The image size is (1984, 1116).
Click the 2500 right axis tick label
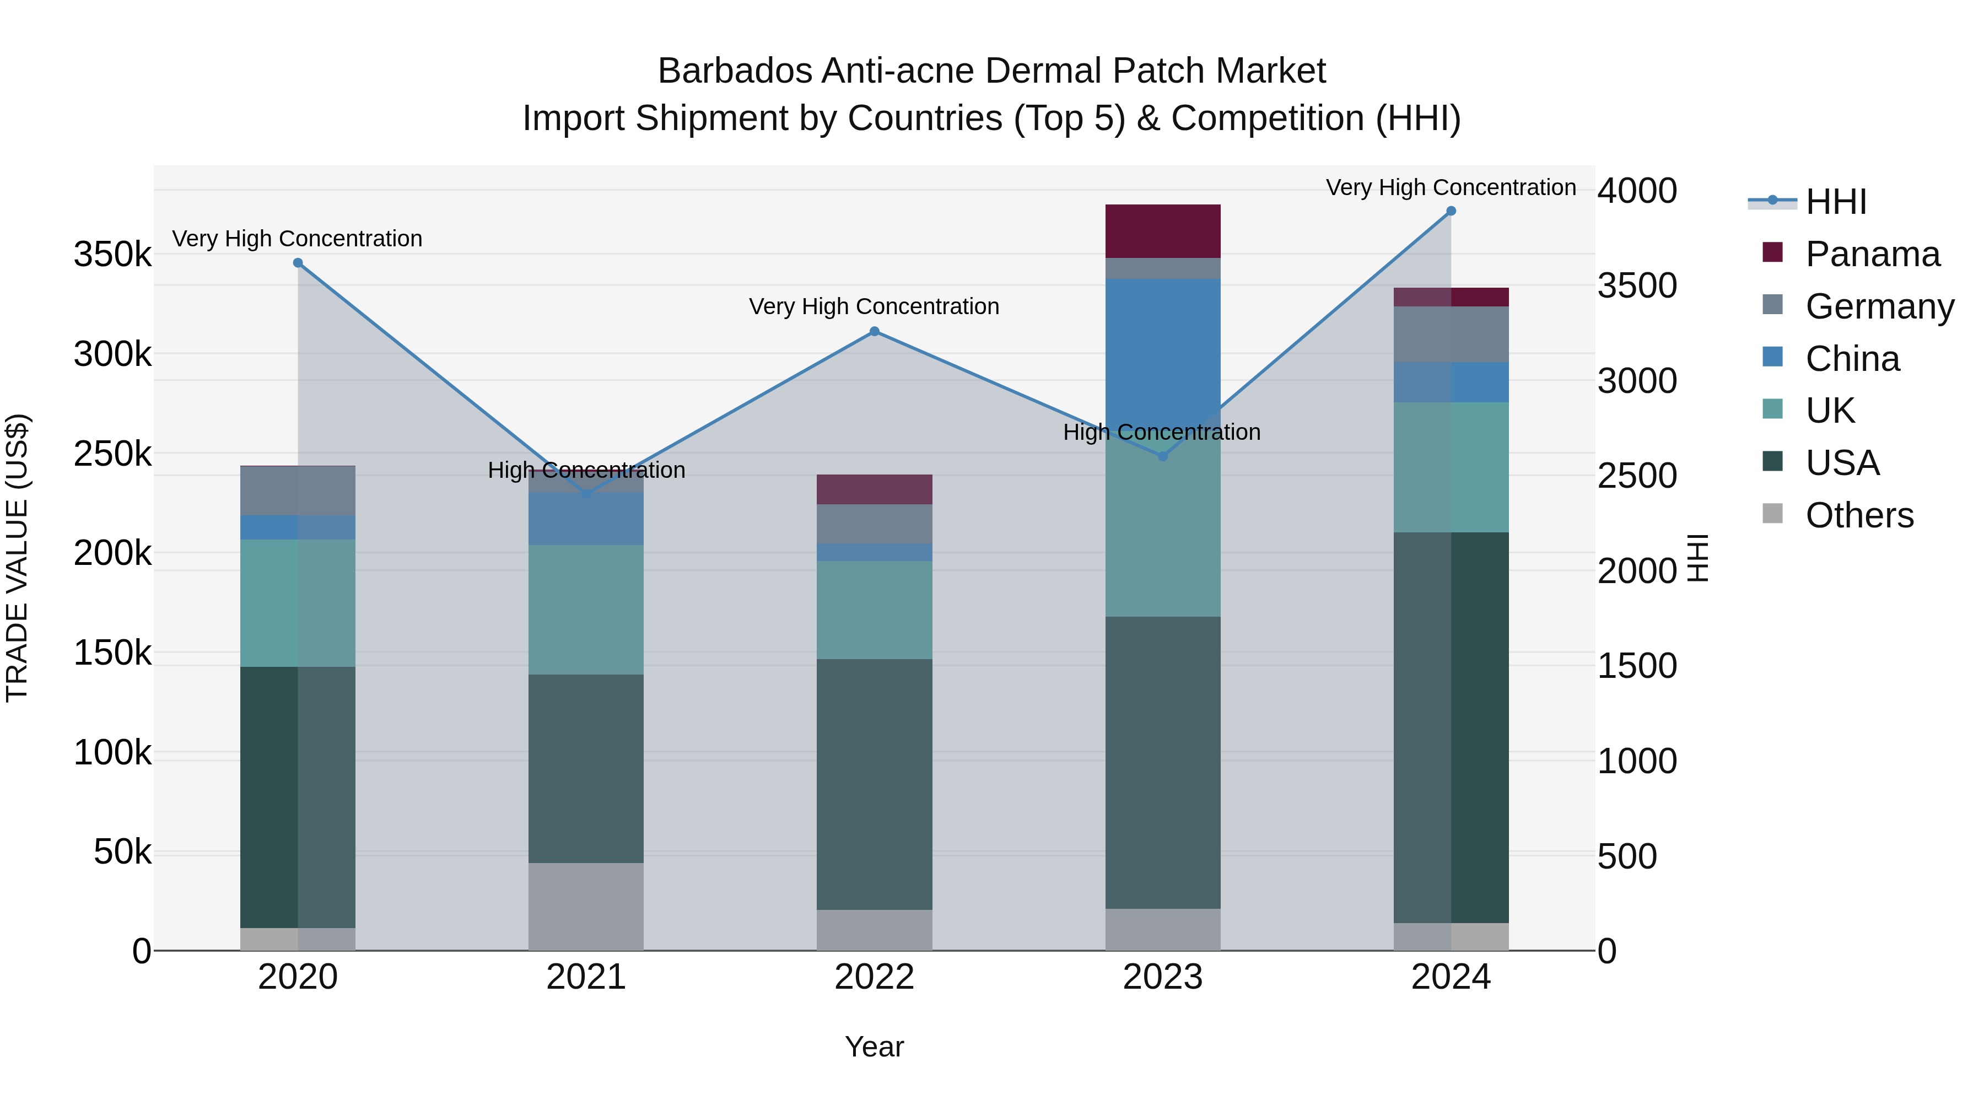[1637, 475]
